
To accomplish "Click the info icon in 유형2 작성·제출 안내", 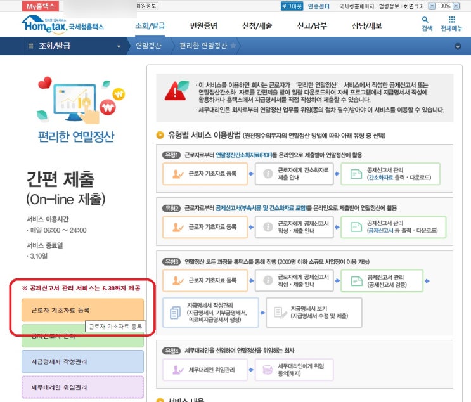I will 268,227.
